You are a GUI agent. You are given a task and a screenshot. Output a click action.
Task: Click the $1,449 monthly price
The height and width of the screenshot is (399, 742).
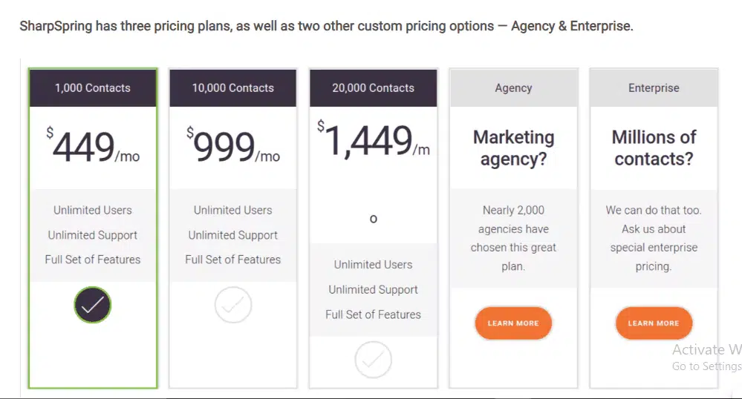tap(373, 141)
